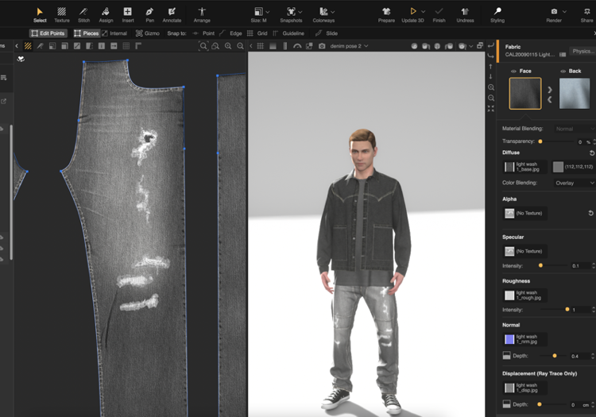
Task: Expand Update 3D options arrow
Action: click(x=423, y=12)
